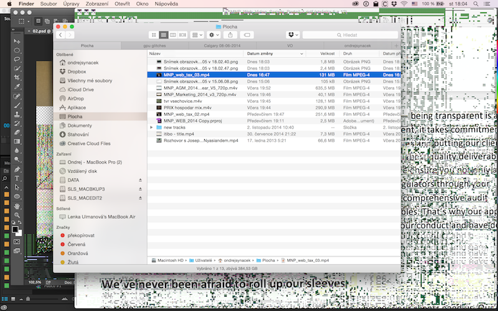
Task: Open Stahování folder in sidebar
Action: coord(78,134)
